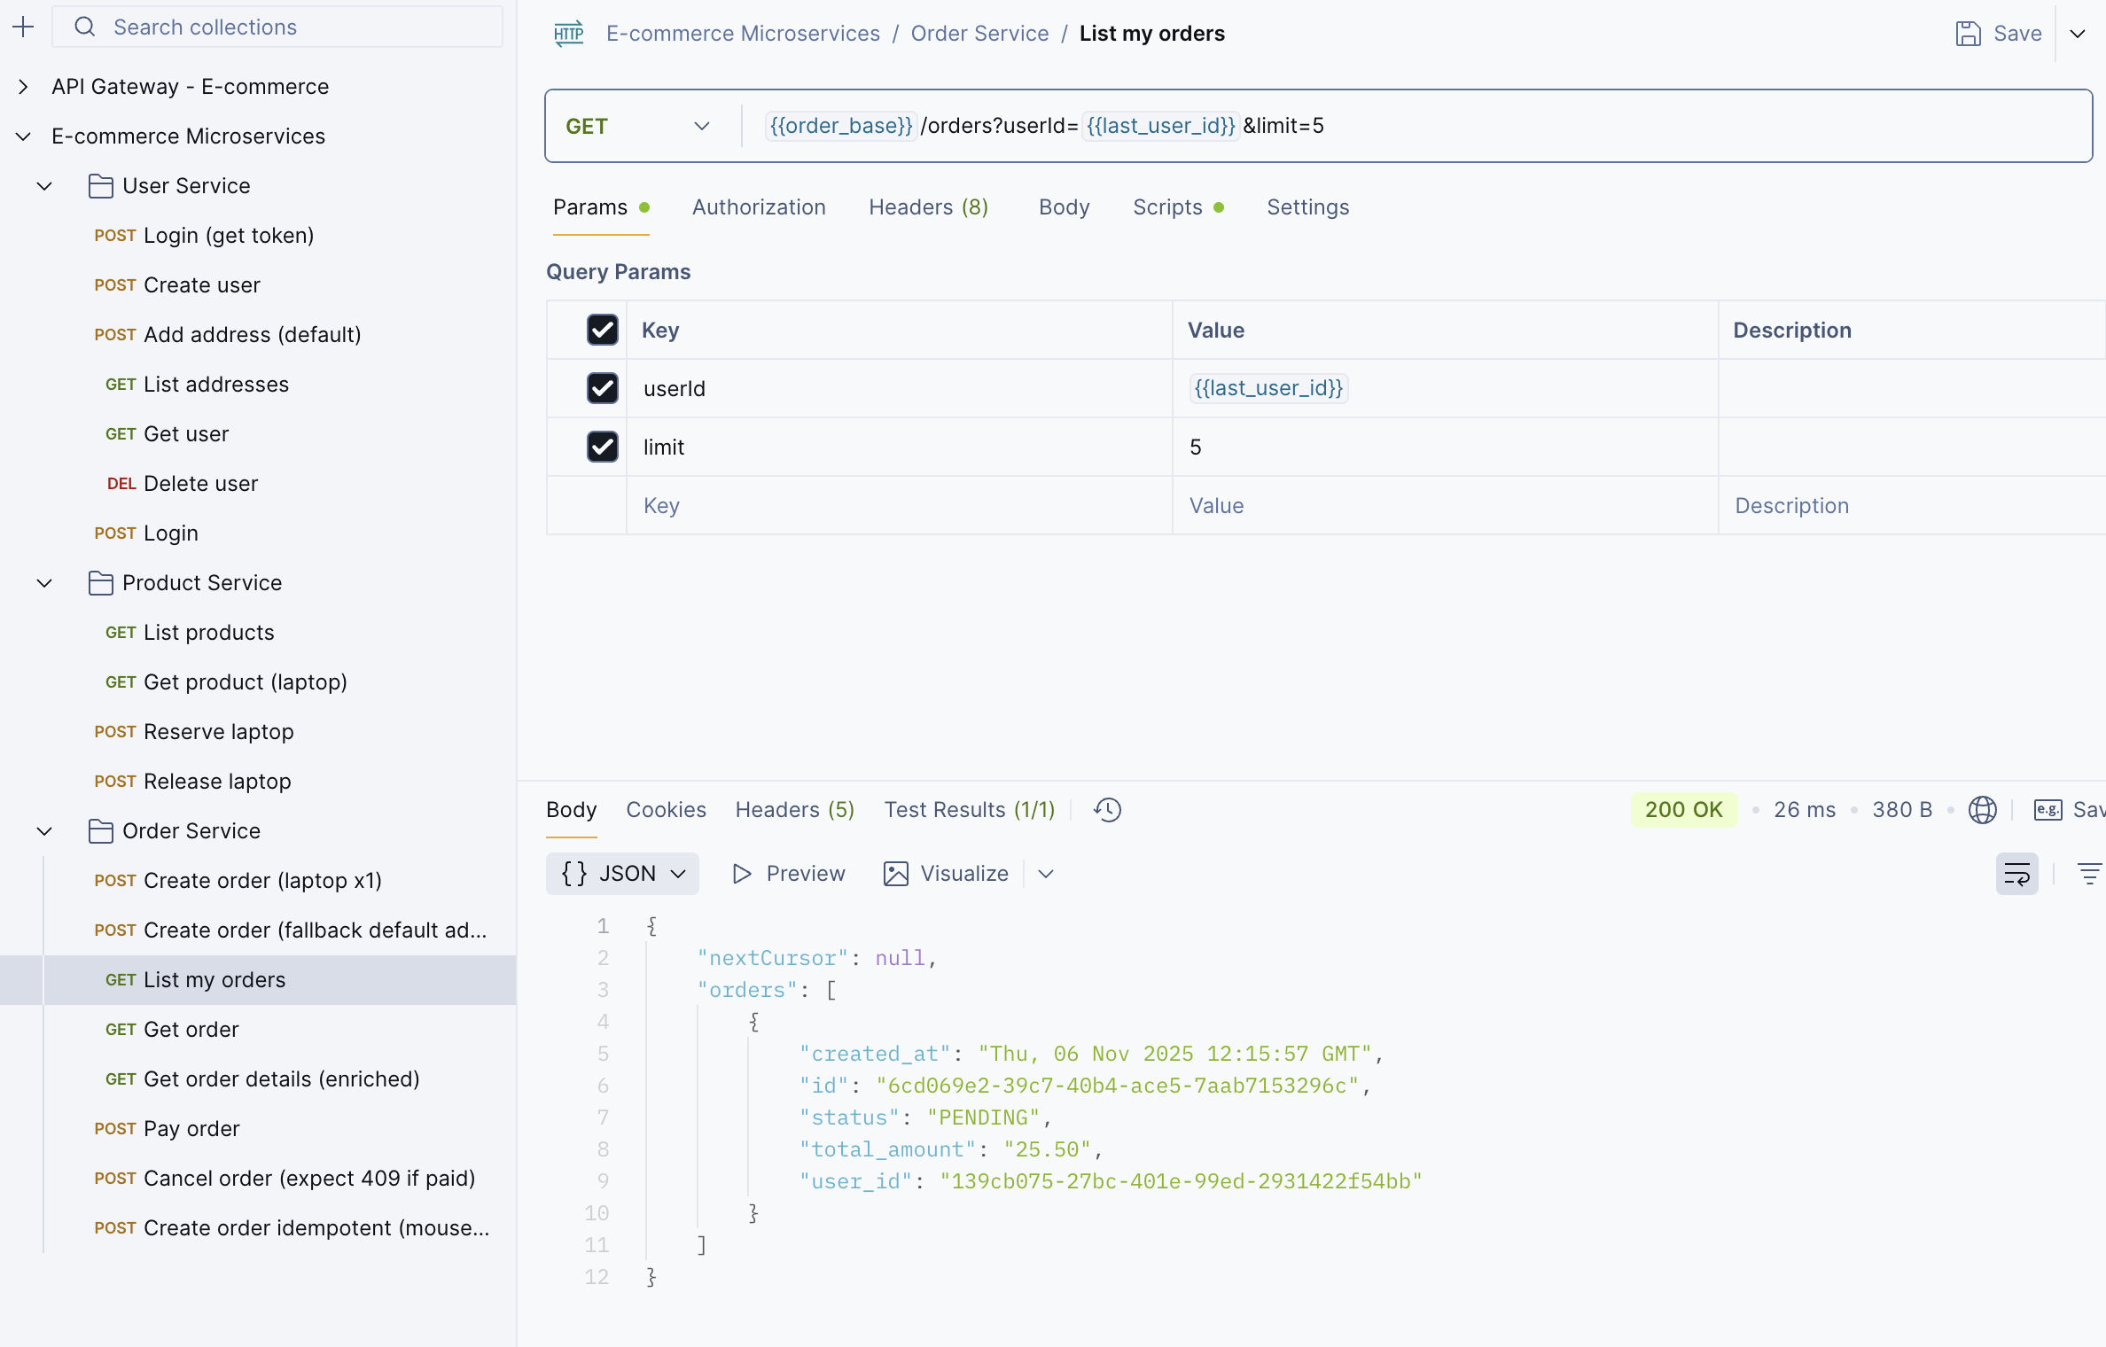Select the 'Get order' request
The image size is (2106, 1347).
point(191,1029)
